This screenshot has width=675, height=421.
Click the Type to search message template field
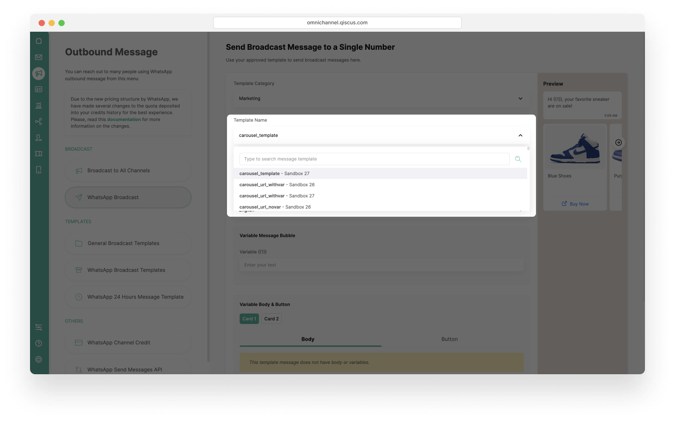pos(375,159)
